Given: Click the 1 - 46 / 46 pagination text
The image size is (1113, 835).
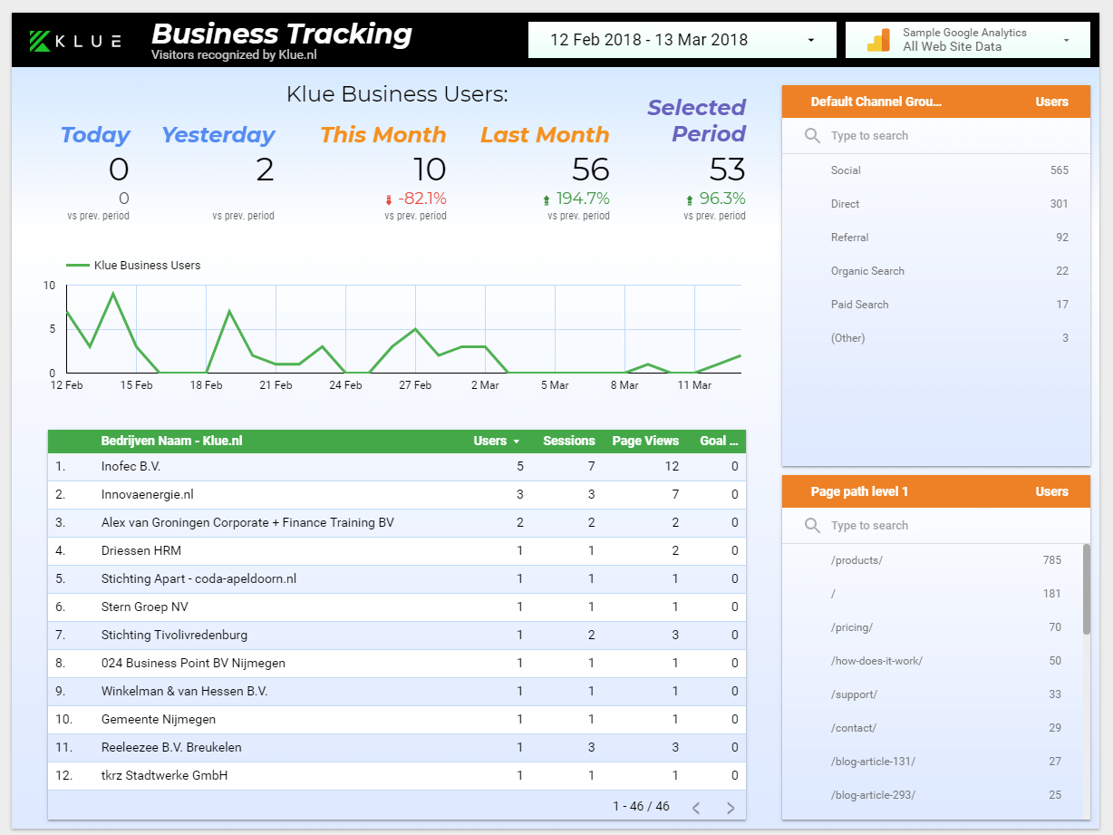Looking at the screenshot, I should [x=641, y=806].
